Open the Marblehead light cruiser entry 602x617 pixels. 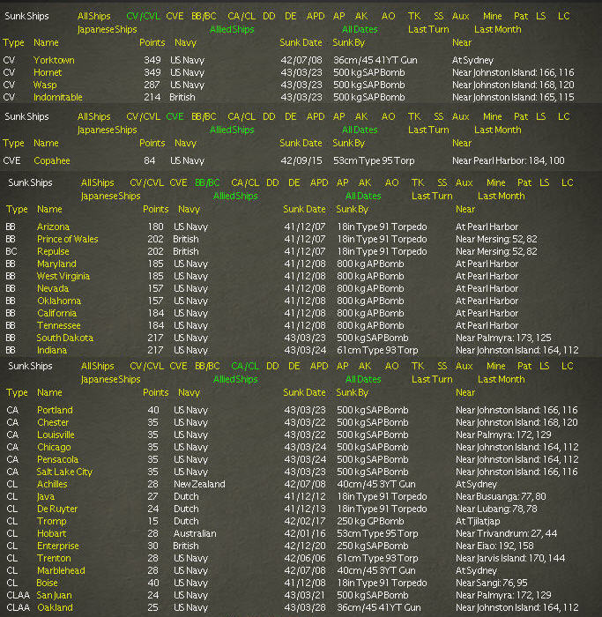[61, 570]
